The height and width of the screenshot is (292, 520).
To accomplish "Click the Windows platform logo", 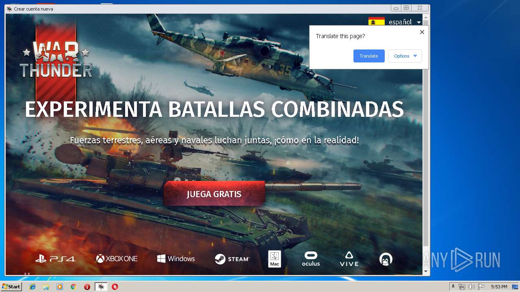I will pyautogui.click(x=176, y=259).
